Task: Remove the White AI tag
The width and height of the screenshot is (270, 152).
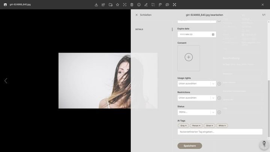Action: [225, 126]
